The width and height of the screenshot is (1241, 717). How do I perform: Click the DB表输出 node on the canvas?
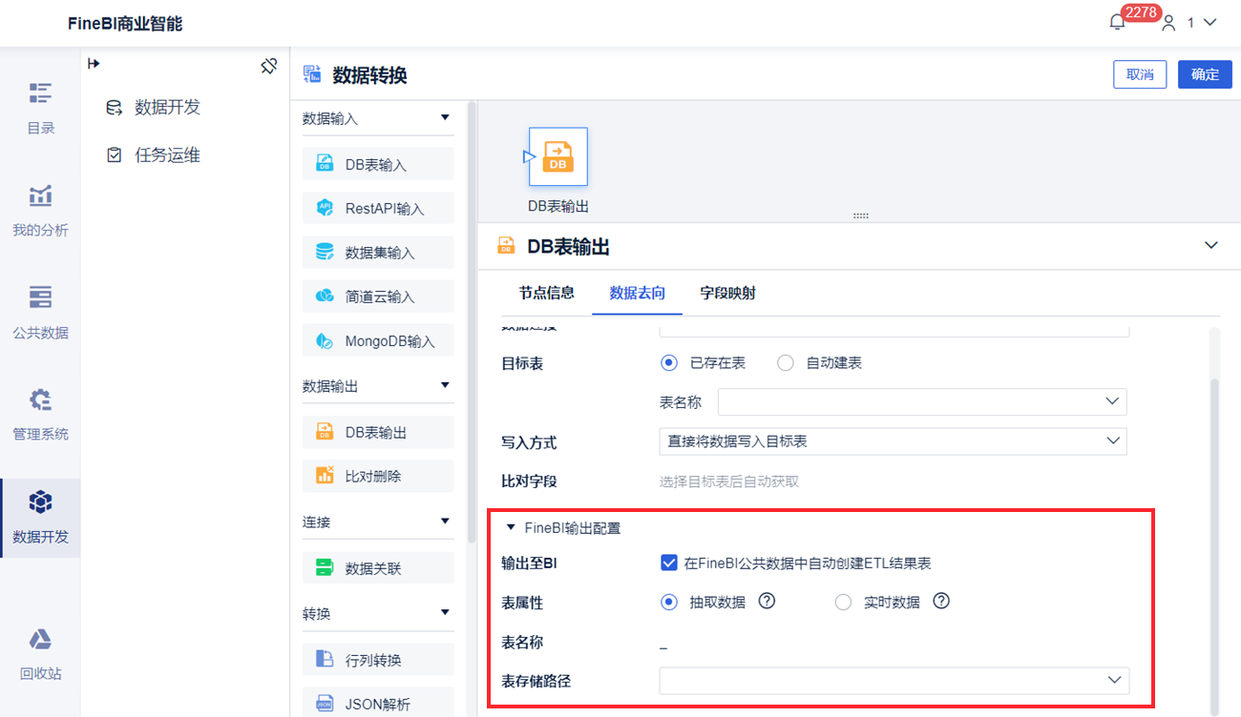point(558,157)
